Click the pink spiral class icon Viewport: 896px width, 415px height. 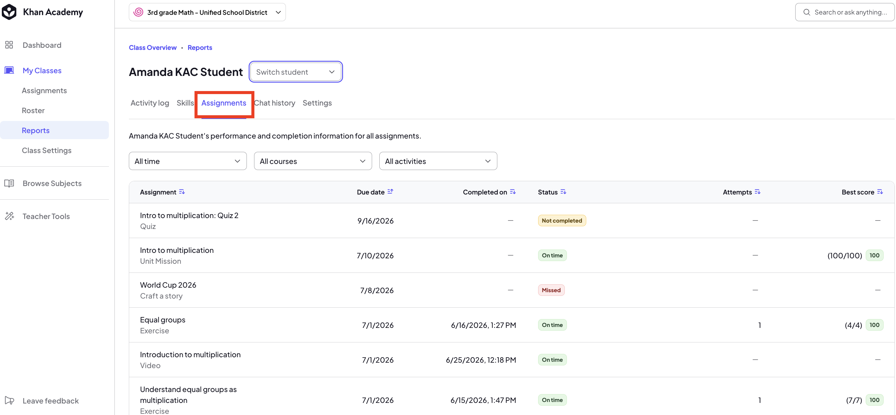pyautogui.click(x=139, y=12)
